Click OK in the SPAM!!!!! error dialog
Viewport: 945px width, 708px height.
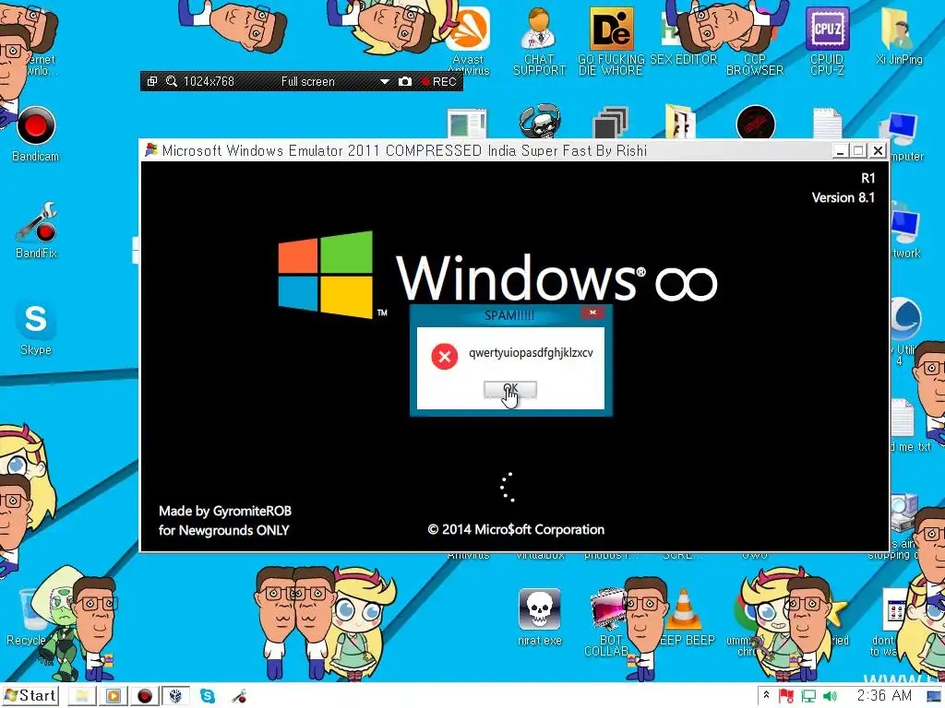click(509, 390)
